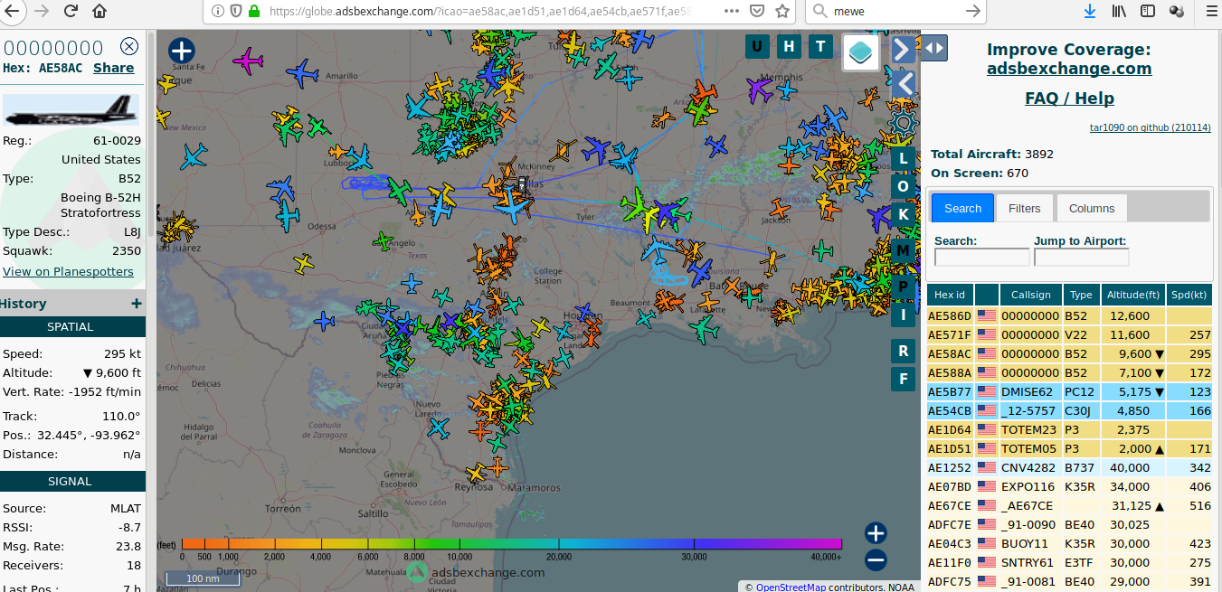Bookmark this page with the star icon
The width and height of the screenshot is (1222, 592).
pos(782,11)
